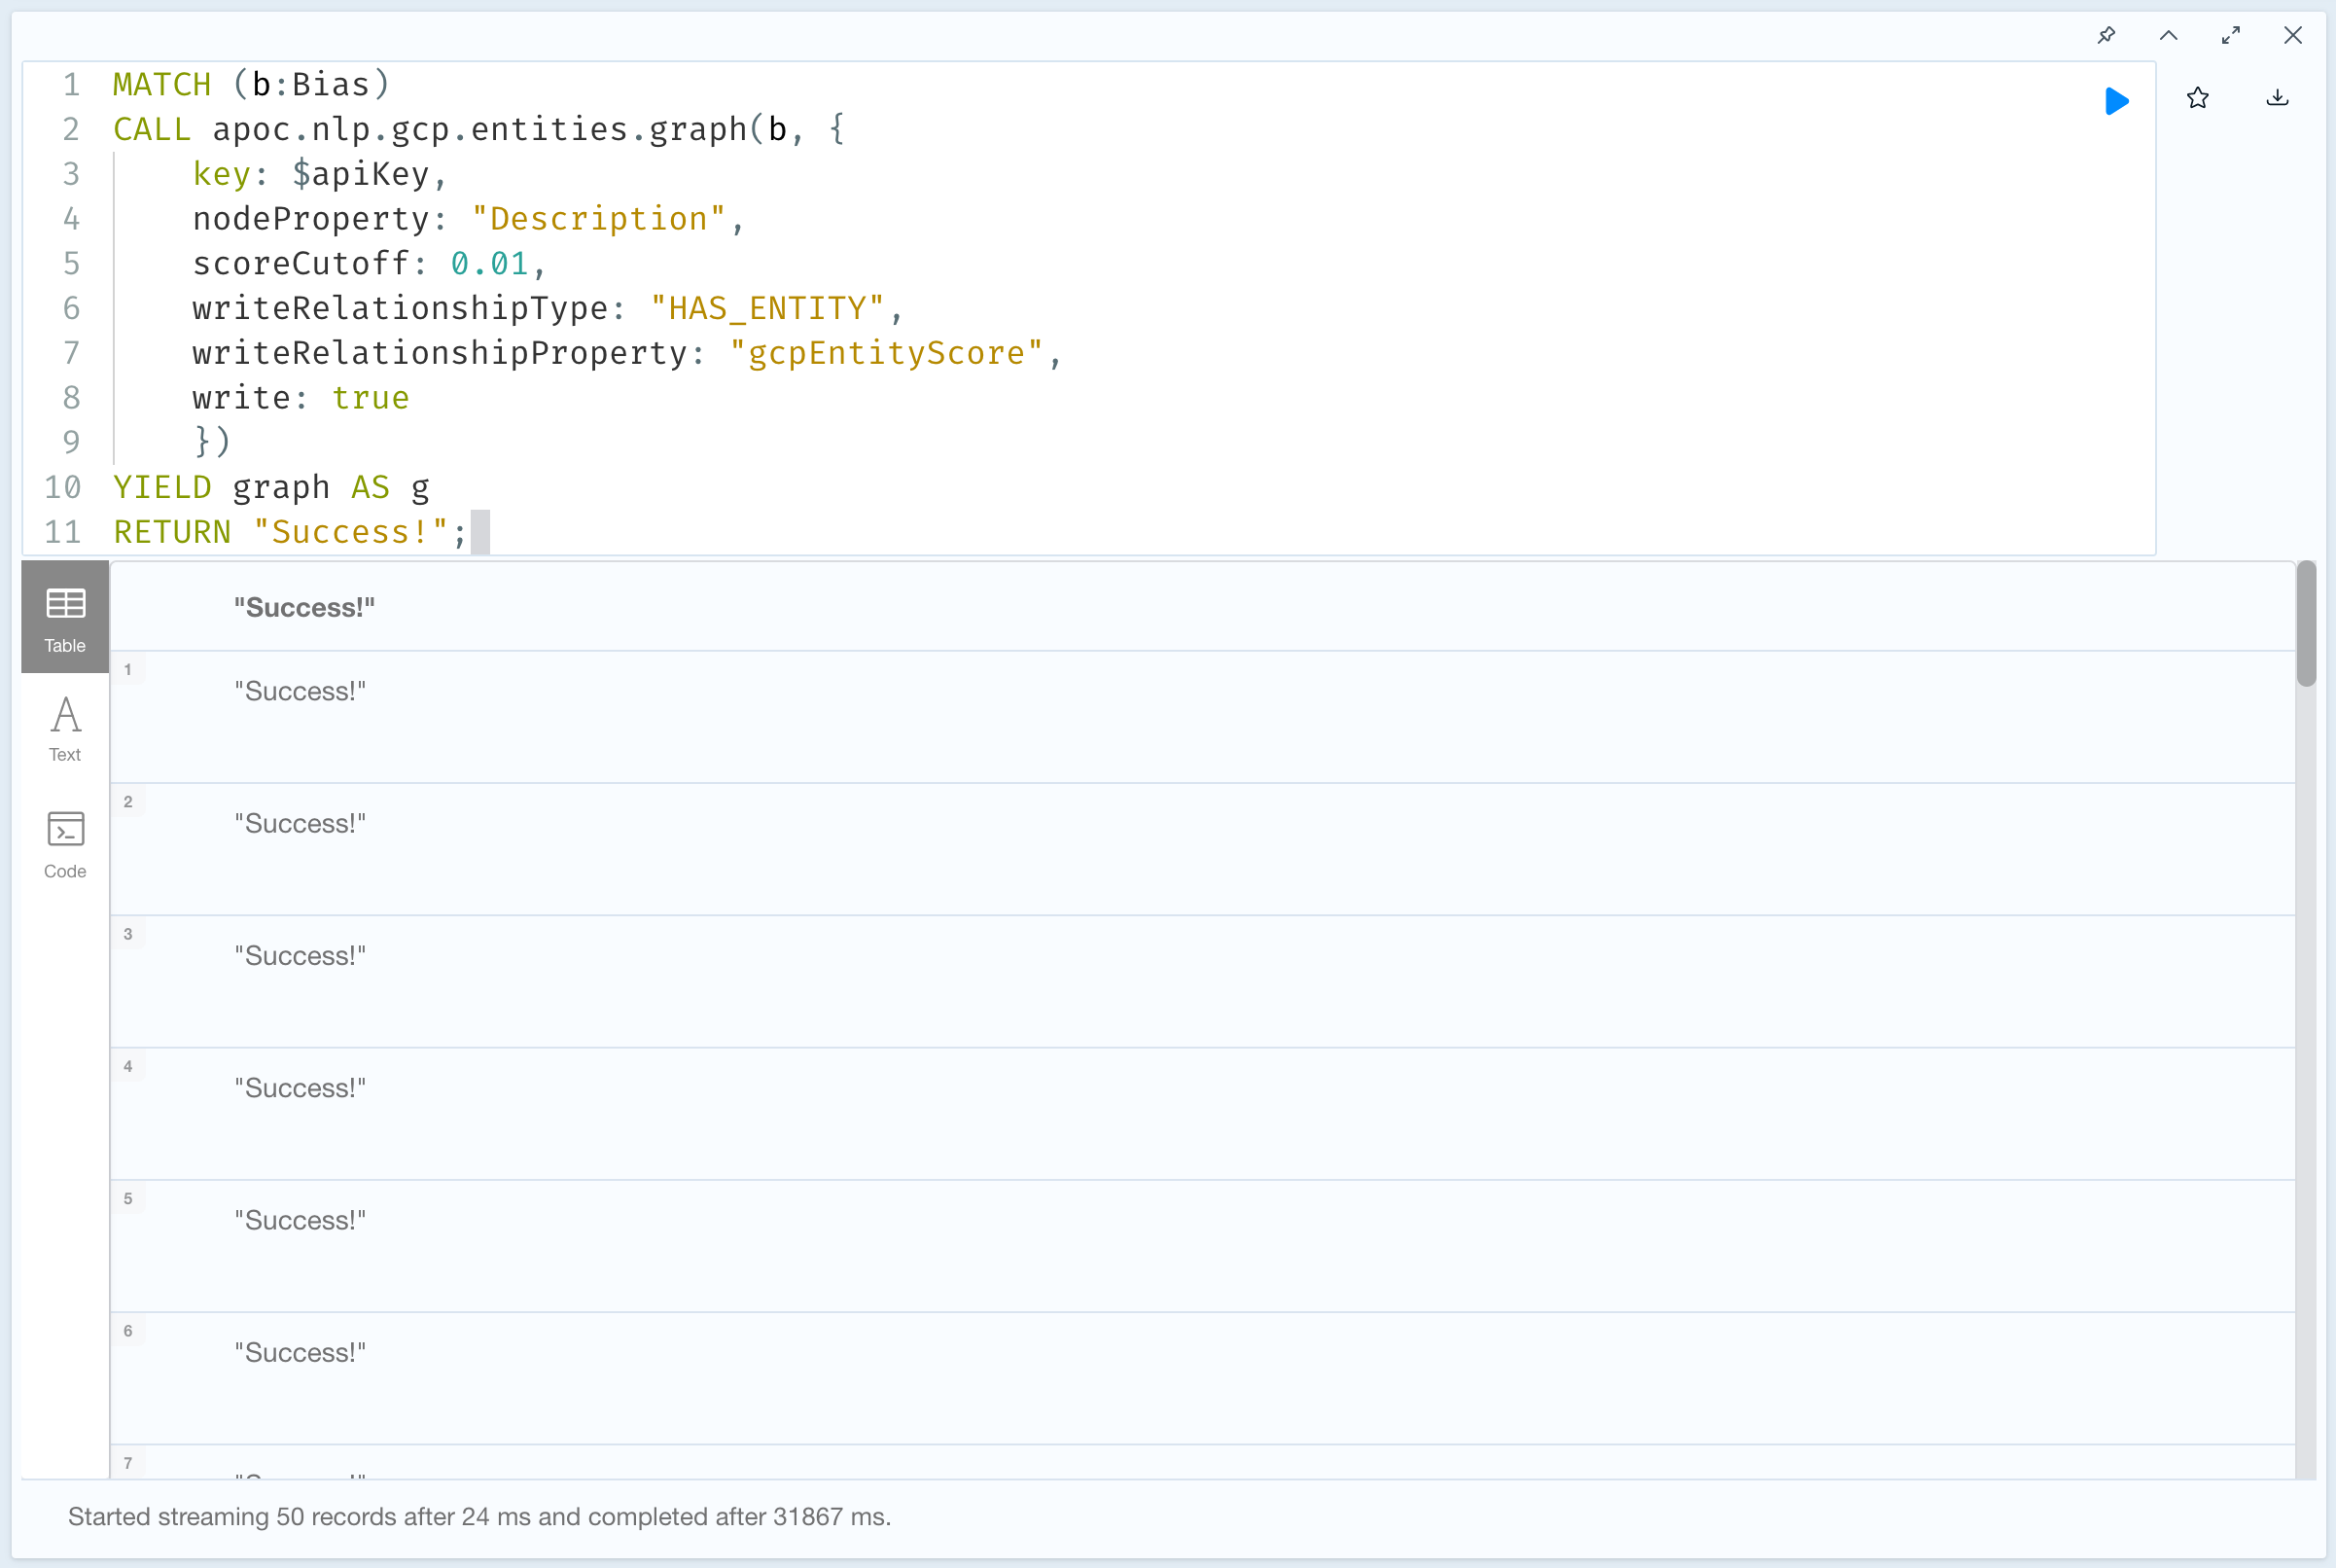Screen dimensions: 2336x1568
Task: Click the scoreCutoff value 0.01
Action: pos(489,264)
